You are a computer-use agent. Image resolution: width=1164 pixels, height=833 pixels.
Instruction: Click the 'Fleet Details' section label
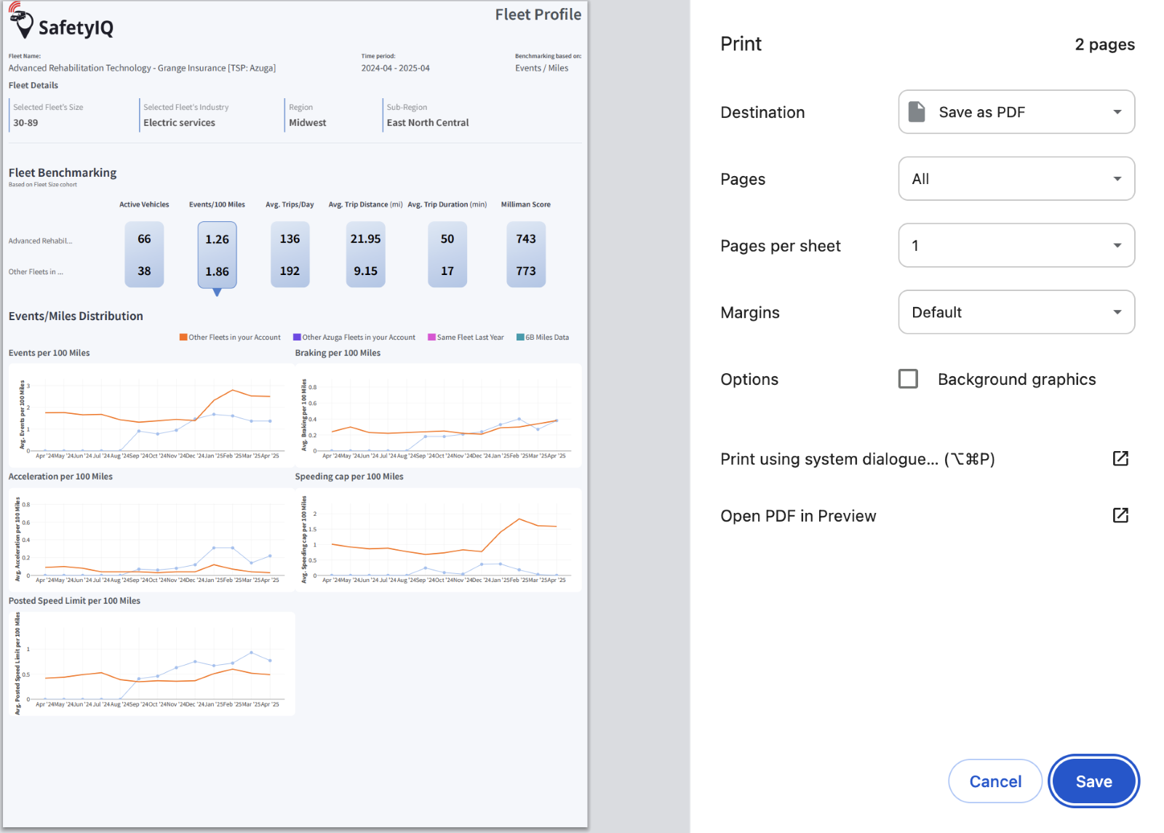[33, 85]
